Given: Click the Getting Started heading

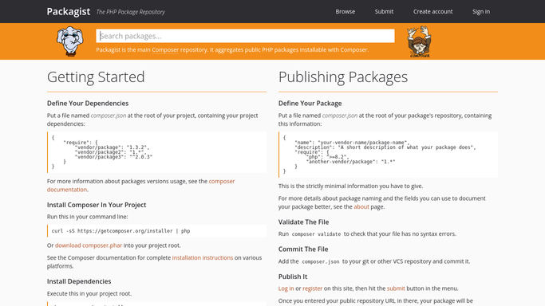Looking at the screenshot, I should [x=96, y=77].
